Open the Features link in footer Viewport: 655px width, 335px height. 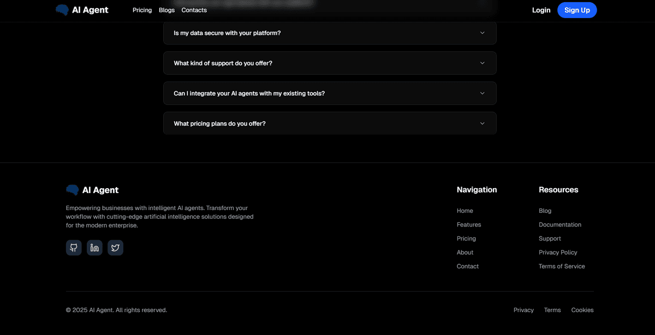469,224
